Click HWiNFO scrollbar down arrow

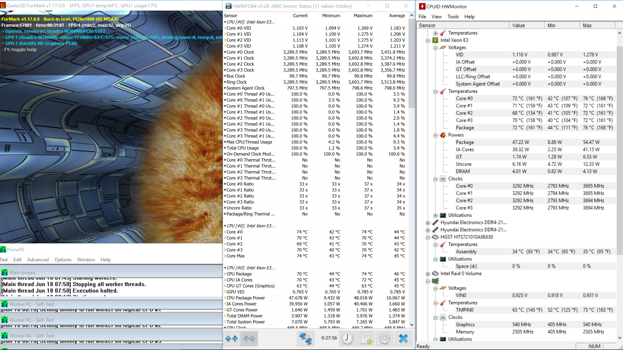(x=412, y=325)
